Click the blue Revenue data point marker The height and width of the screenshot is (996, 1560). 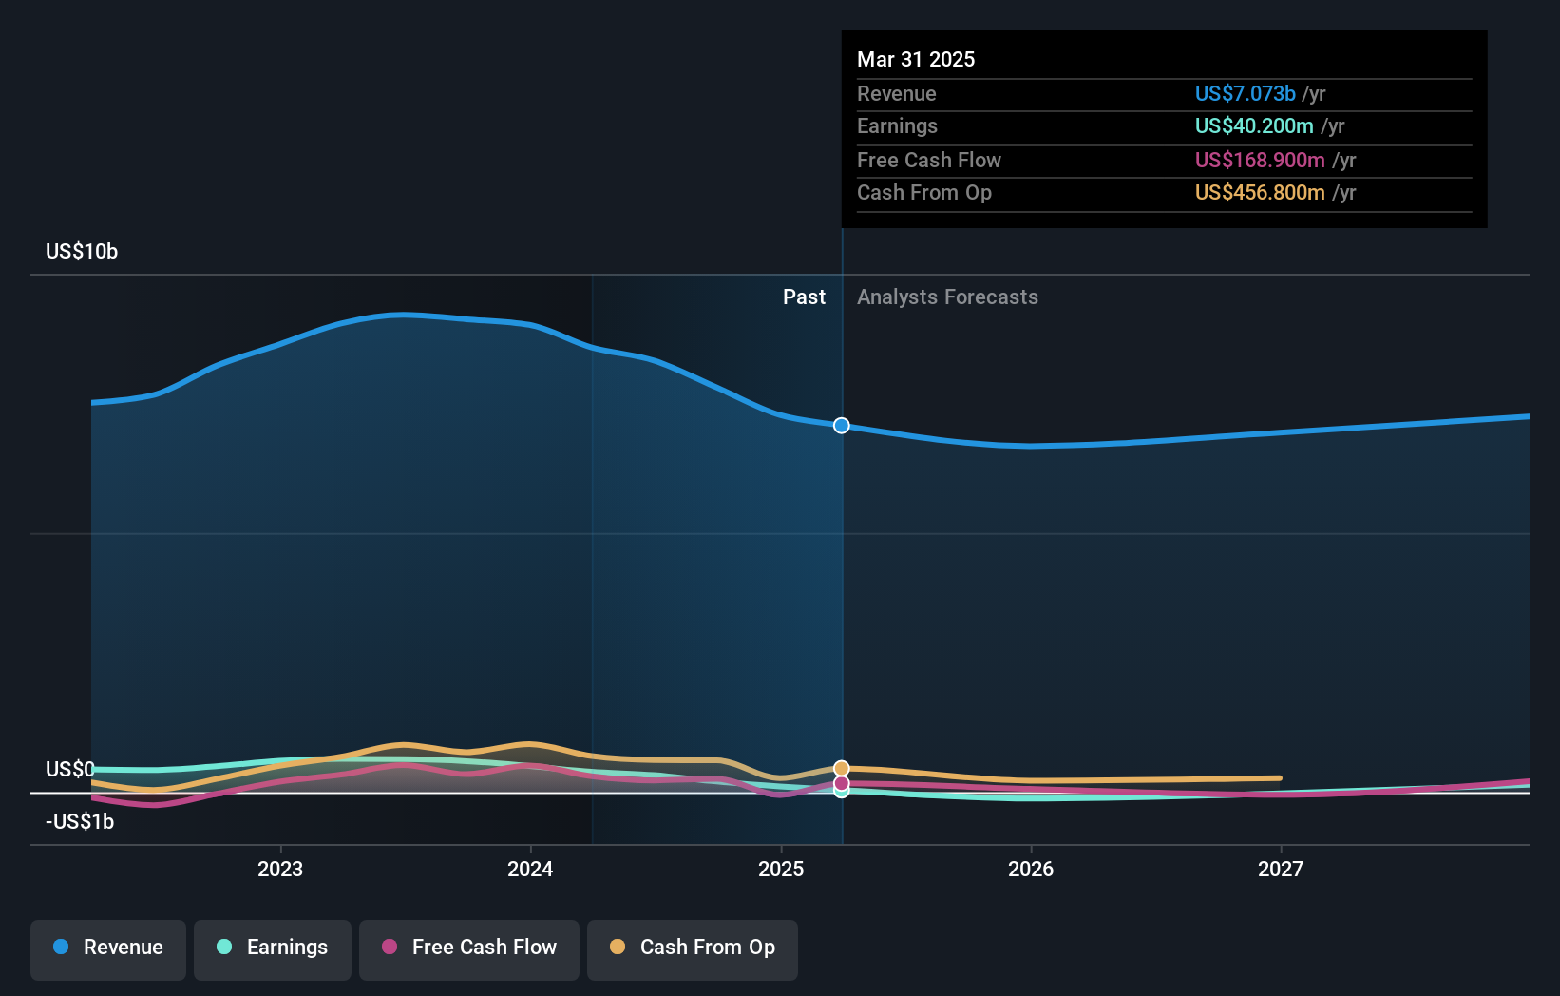842,426
